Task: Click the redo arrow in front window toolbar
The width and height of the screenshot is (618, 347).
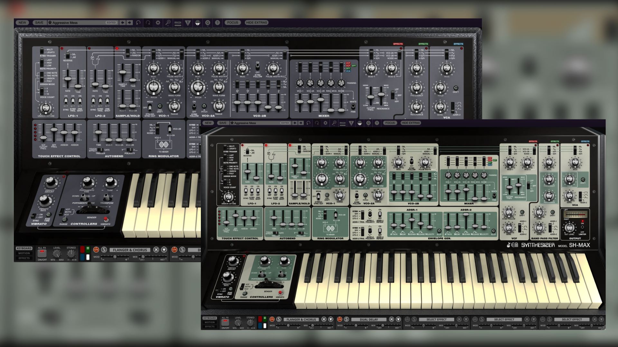Action: click(x=317, y=123)
